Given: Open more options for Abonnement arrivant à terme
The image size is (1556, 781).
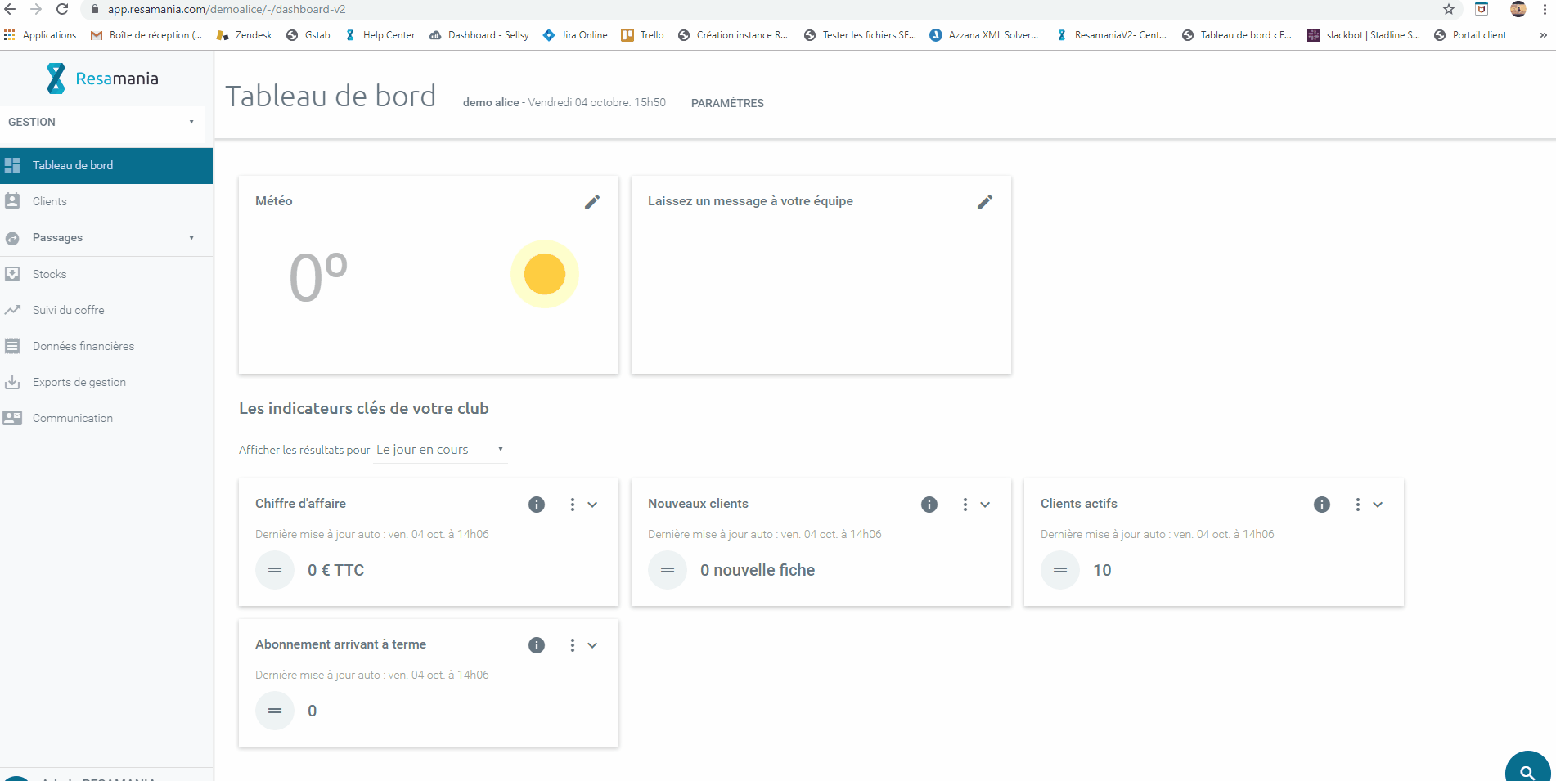Looking at the screenshot, I should pos(573,645).
